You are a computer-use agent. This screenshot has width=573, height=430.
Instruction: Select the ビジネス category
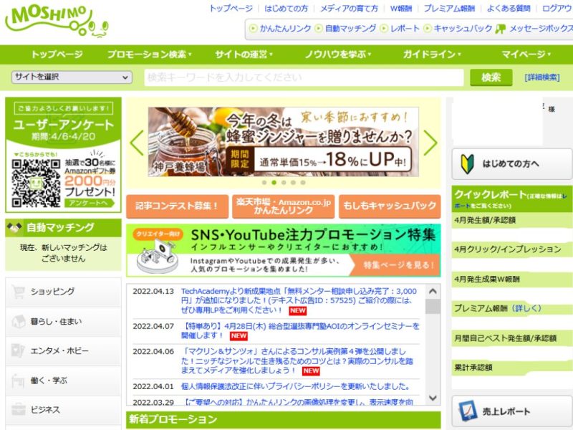[63, 409]
